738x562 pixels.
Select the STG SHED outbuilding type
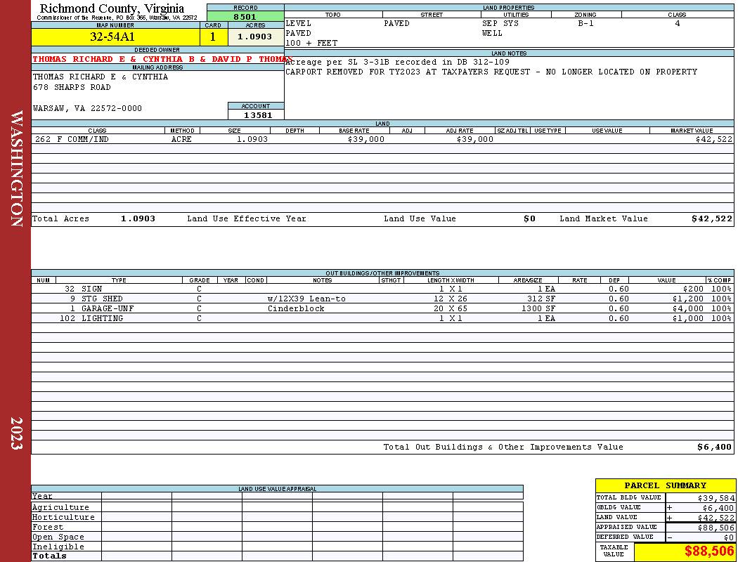102,299
